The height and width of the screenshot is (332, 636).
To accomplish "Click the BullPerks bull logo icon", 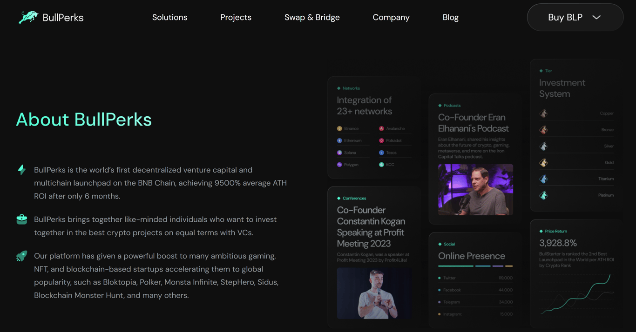I will pyautogui.click(x=28, y=18).
